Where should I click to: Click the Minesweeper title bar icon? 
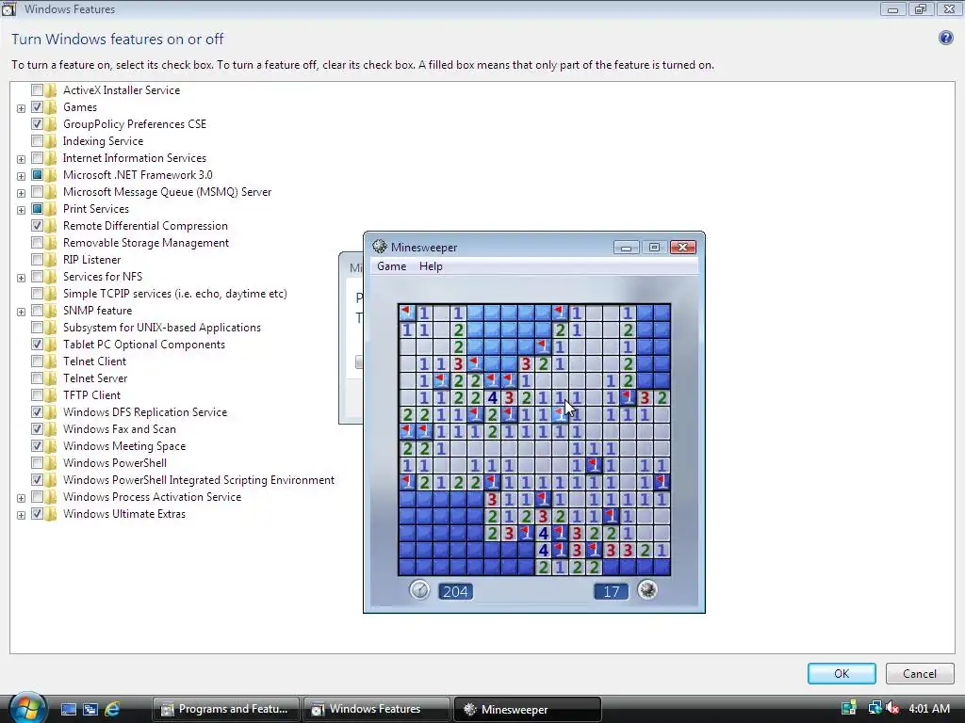point(380,248)
